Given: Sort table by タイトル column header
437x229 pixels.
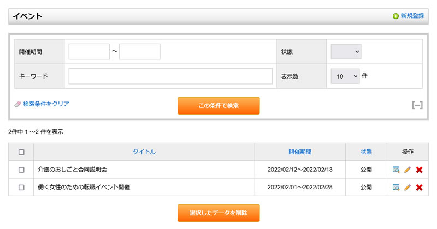Looking at the screenshot, I should 144,152.
